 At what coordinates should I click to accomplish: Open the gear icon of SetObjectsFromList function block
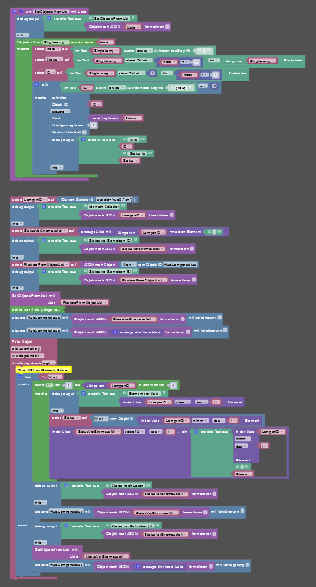[14, 11]
